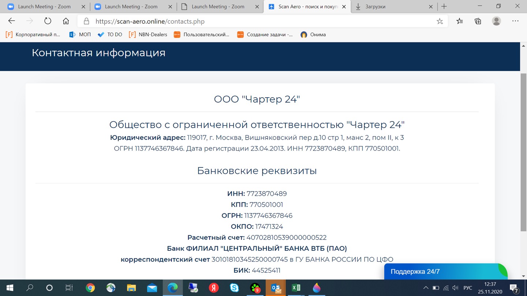This screenshot has width=527, height=296.
Task: Click account number 40702810539000000522
Action: click(x=287, y=238)
